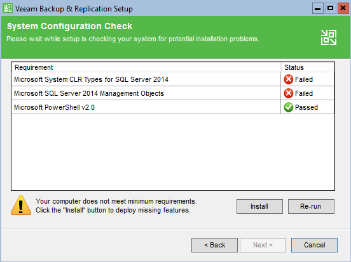Click the red failed icon for CLR Types
This screenshot has height=262, width=351.
click(x=289, y=79)
